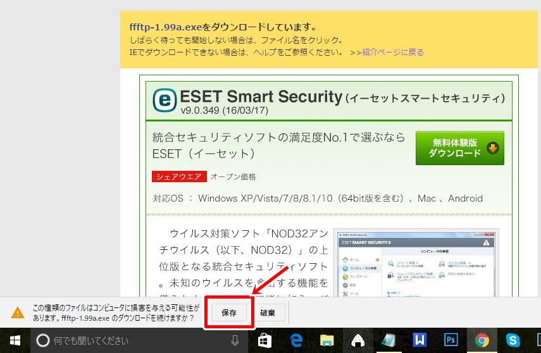Click the オープン価格 price text

[233, 176]
